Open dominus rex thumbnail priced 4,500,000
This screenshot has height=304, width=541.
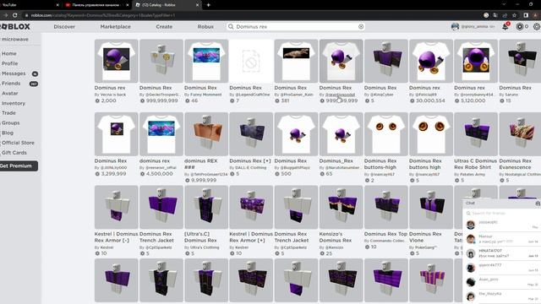161,133
